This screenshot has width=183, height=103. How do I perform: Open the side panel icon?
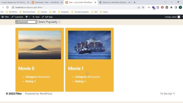click(176, 7)
